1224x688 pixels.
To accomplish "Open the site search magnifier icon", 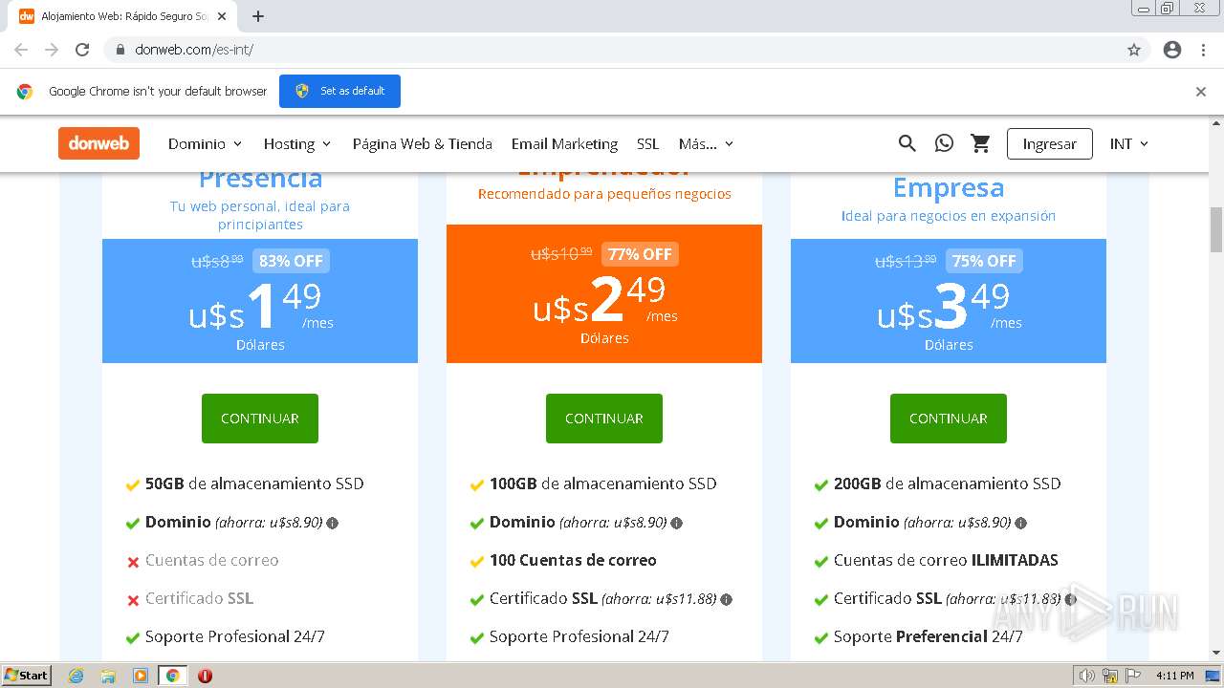I will 907,143.
